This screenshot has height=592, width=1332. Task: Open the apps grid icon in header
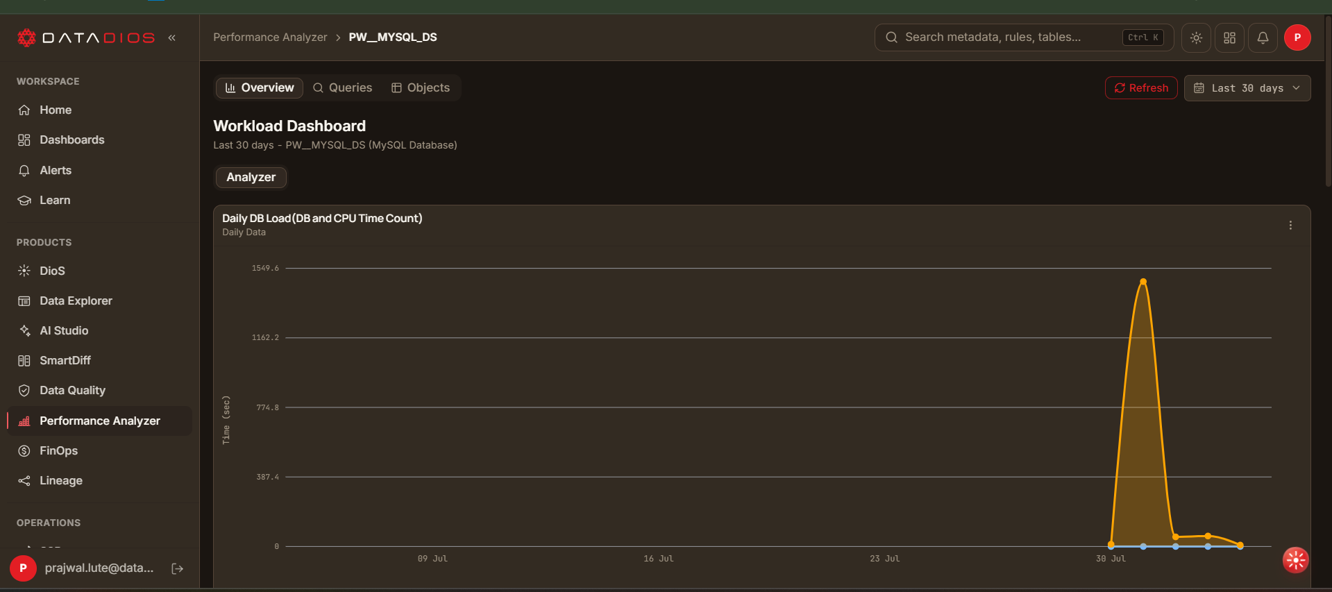(1229, 37)
